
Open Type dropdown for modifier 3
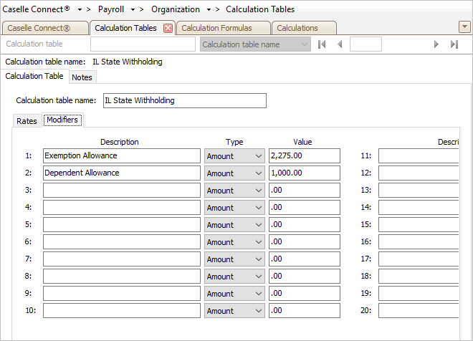point(234,191)
